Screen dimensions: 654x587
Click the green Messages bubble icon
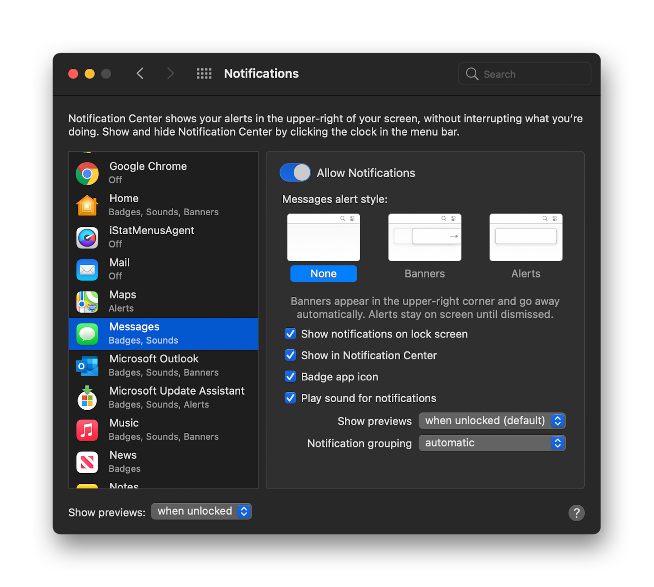87,334
